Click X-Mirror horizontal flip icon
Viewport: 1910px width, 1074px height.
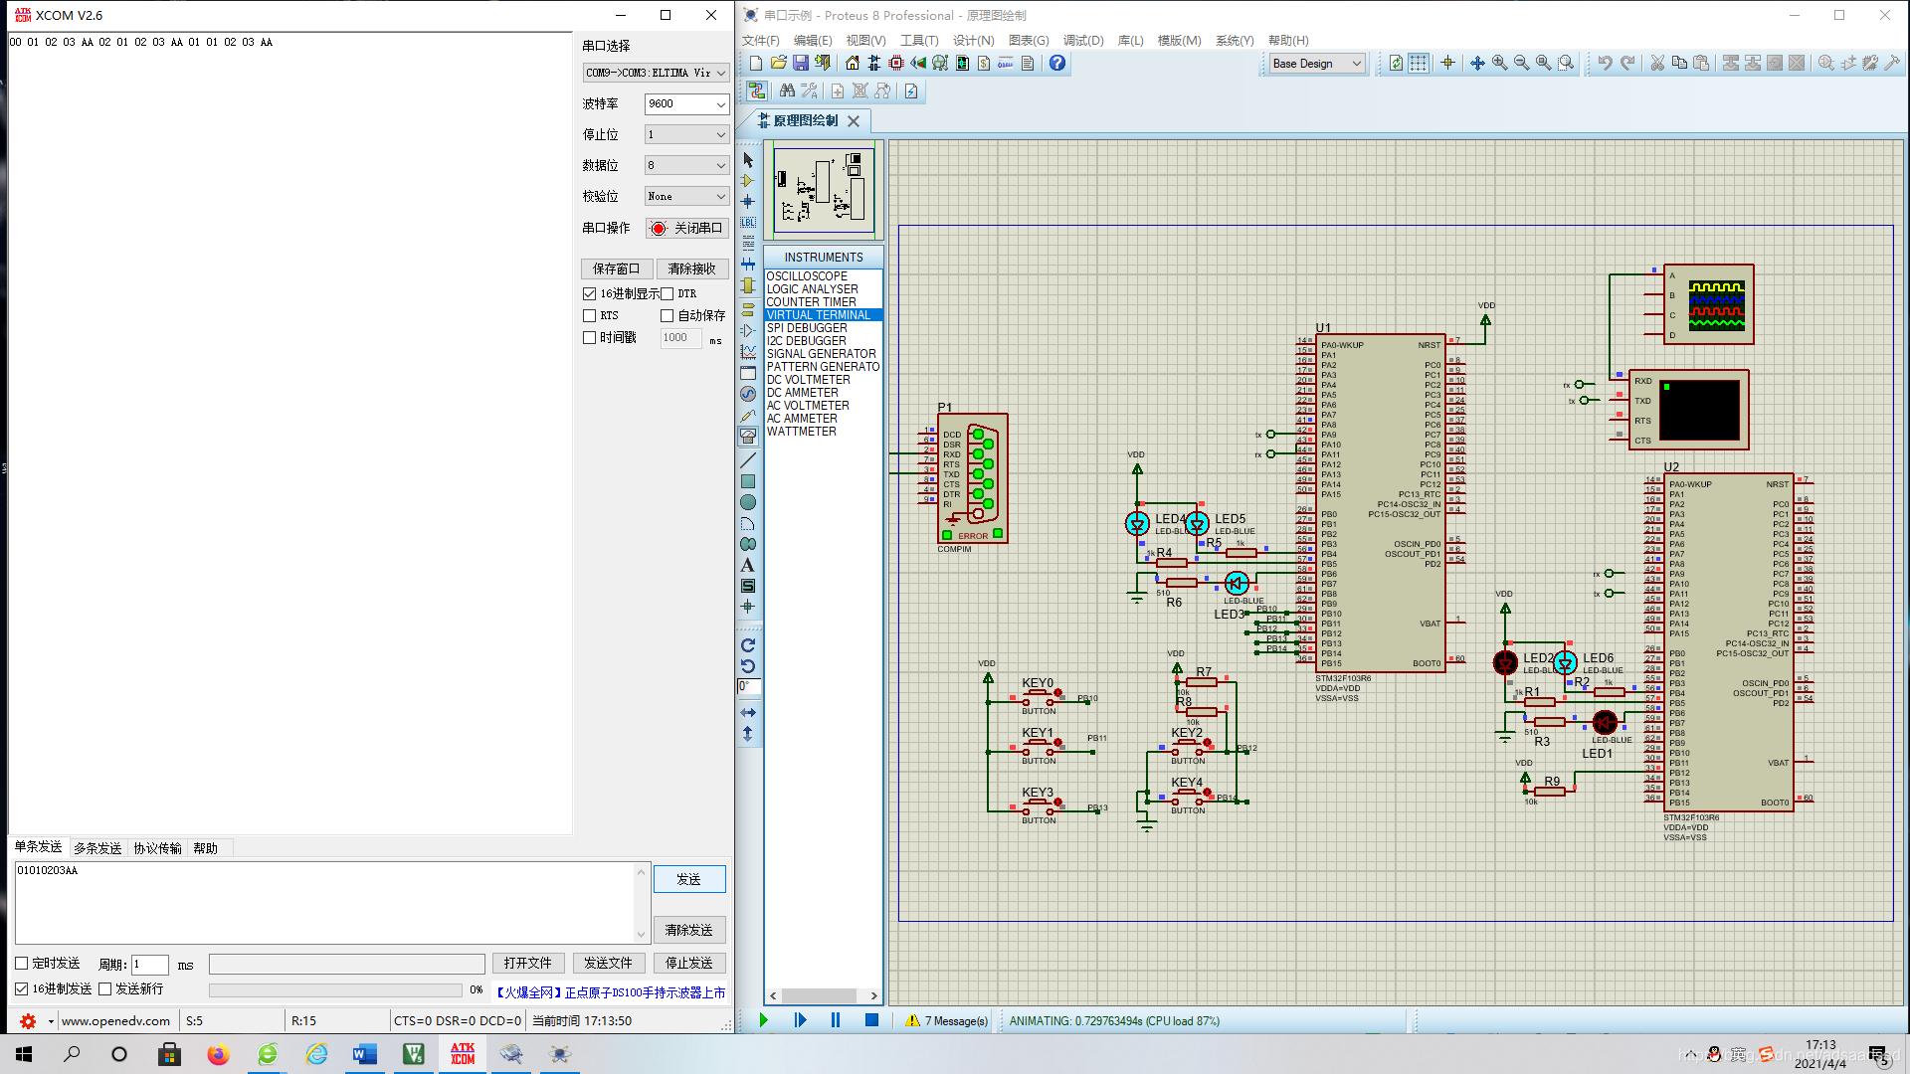coord(748,713)
